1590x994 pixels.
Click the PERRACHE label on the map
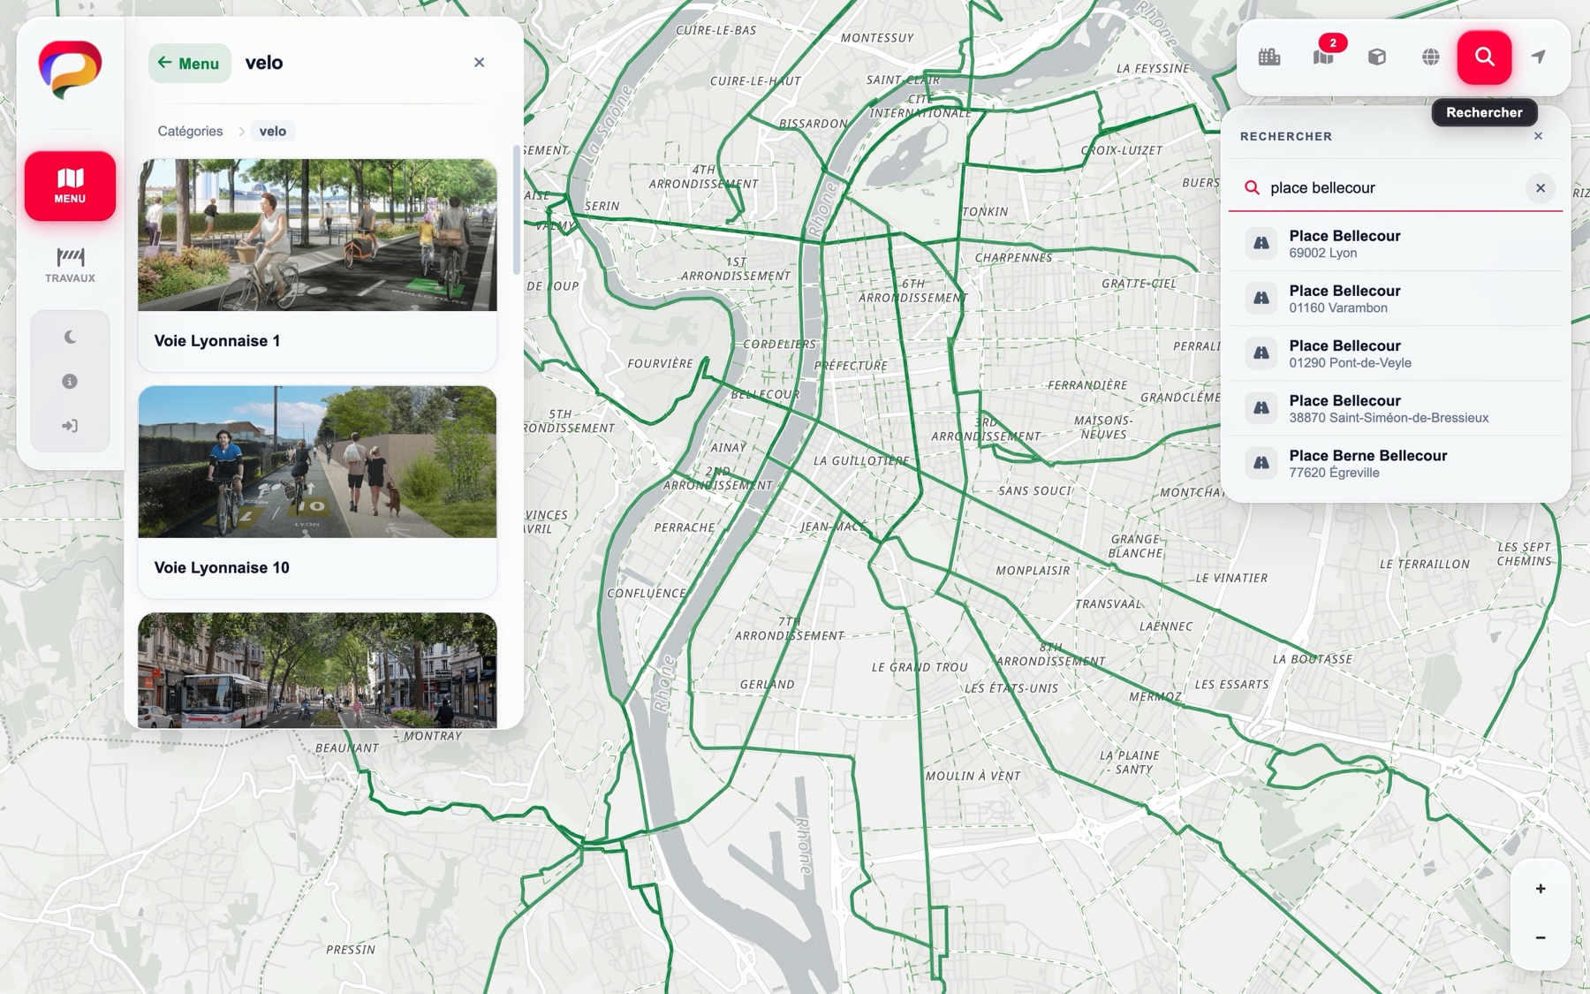[685, 527]
